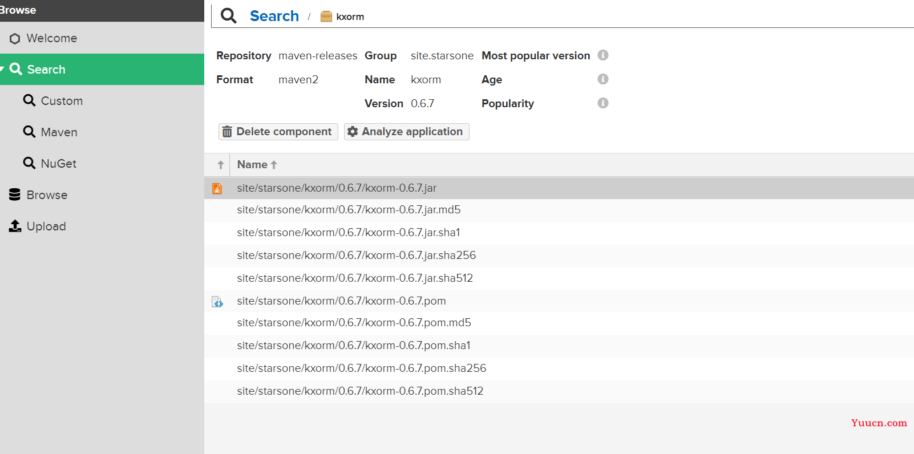The height and width of the screenshot is (454, 914).
Task: Click Analyze application button
Action: tap(407, 132)
